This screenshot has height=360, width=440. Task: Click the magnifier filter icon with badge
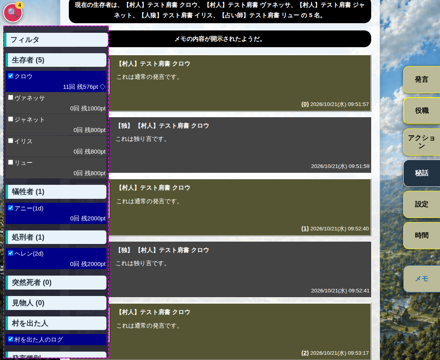(13, 12)
